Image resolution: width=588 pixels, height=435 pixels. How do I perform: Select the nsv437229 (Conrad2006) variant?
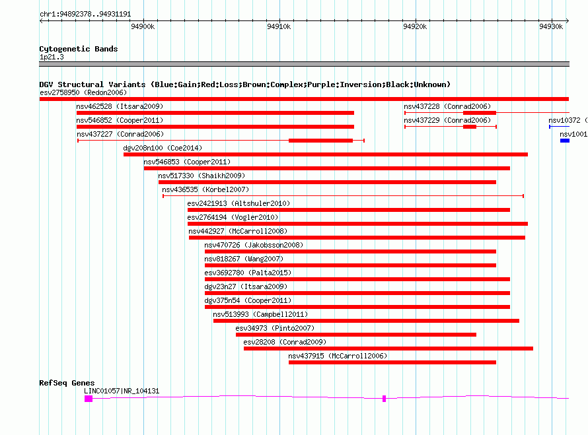point(451,127)
